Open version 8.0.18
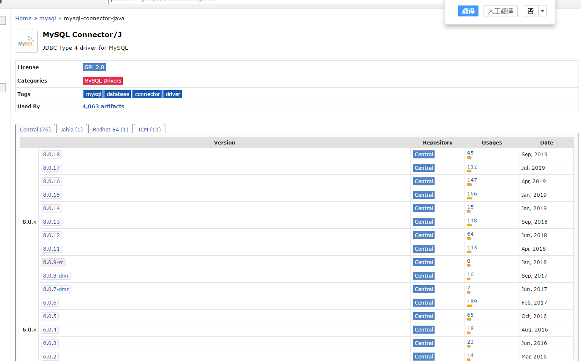This screenshot has width=581, height=361. 51,154
